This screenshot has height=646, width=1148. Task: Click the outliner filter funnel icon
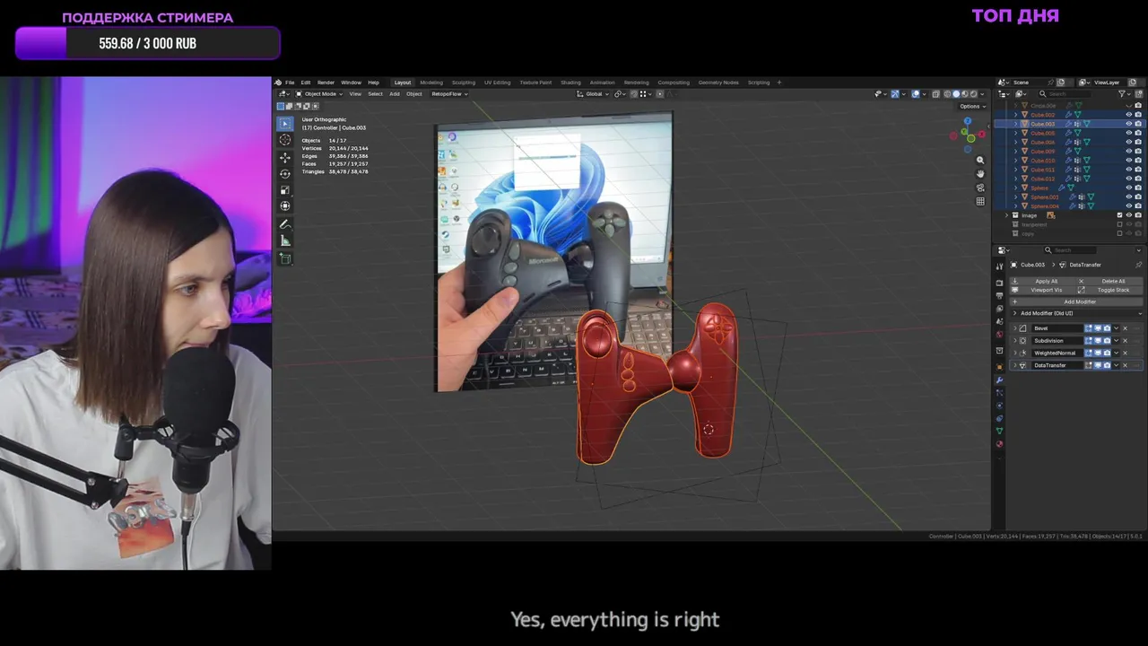pyautogui.click(x=1122, y=93)
